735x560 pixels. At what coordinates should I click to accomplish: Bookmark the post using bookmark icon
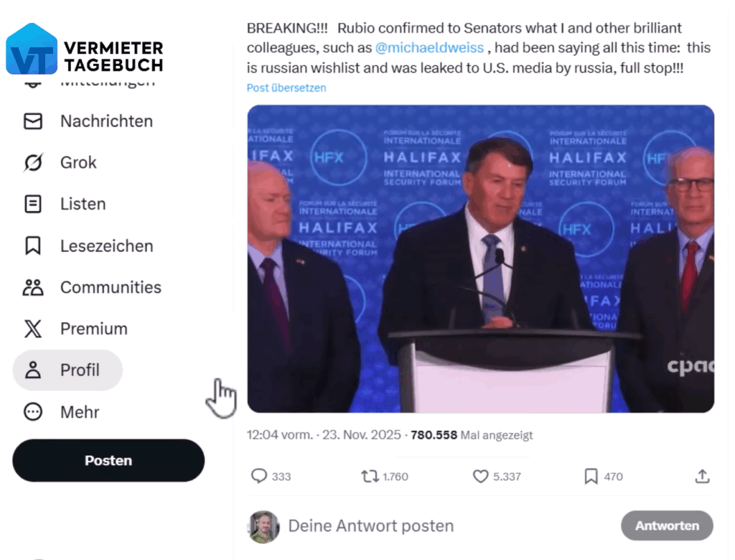pyautogui.click(x=591, y=476)
